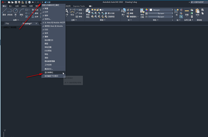Expand the 特性 (Properties) panel
Screen dimensions: 208x137
155,20
